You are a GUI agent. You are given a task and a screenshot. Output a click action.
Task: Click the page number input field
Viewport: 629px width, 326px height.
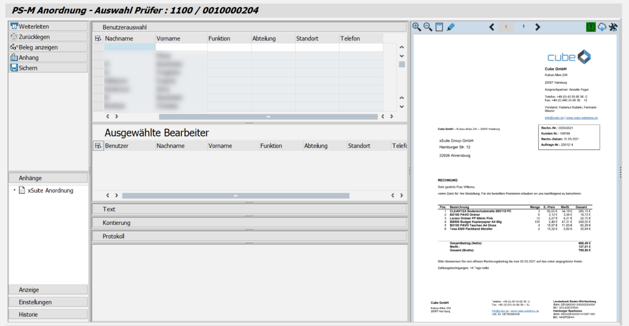click(x=505, y=27)
